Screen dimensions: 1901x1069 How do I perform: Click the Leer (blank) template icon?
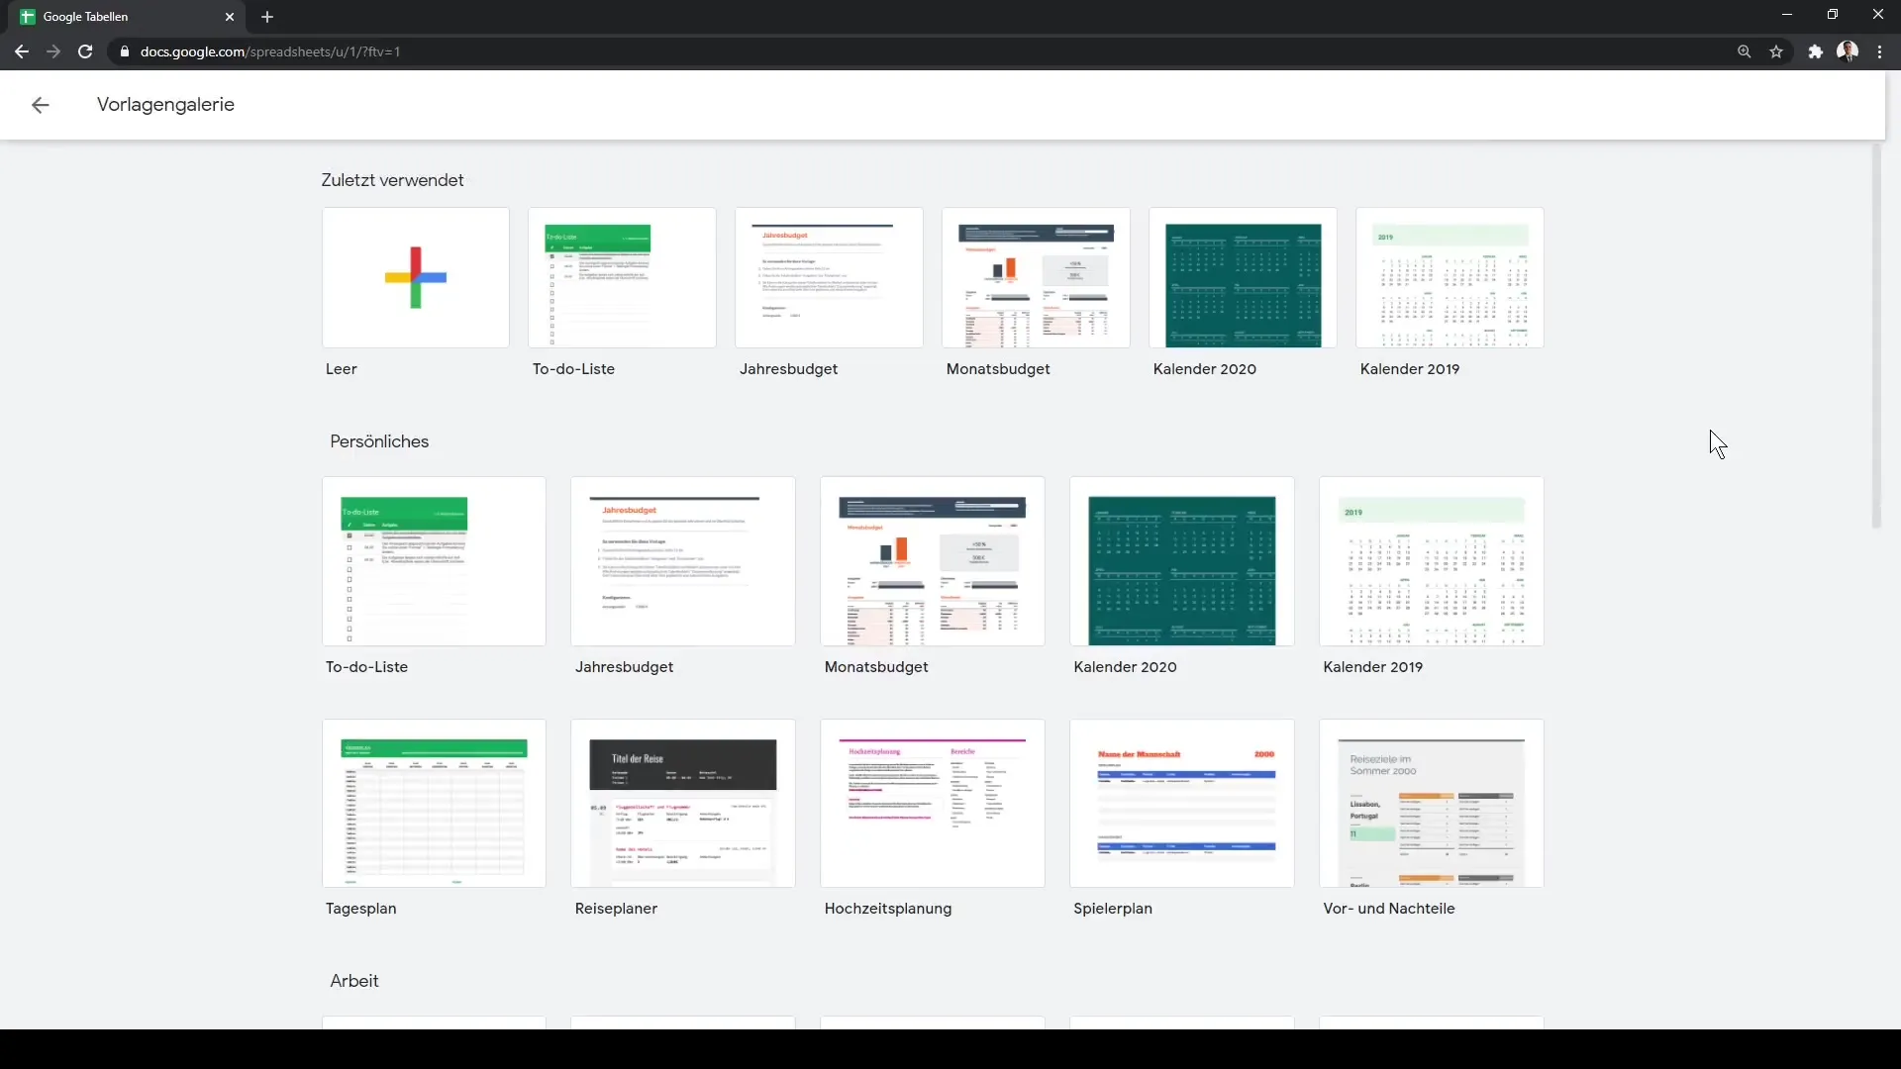click(x=417, y=278)
